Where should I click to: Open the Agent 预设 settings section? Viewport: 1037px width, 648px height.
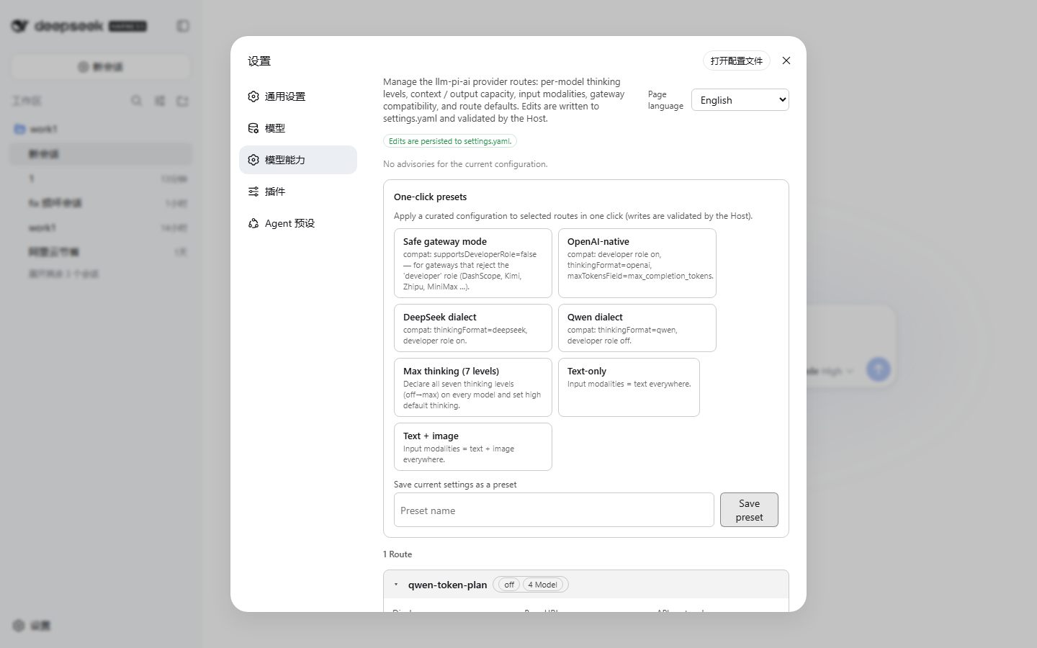[x=298, y=223]
